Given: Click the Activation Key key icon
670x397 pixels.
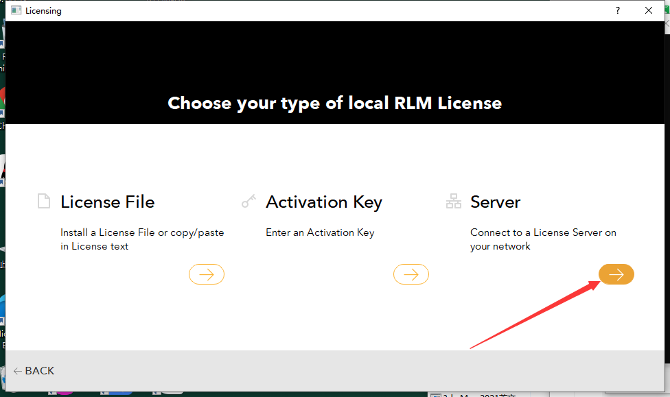Looking at the screenshot, I should click(249, 202).
